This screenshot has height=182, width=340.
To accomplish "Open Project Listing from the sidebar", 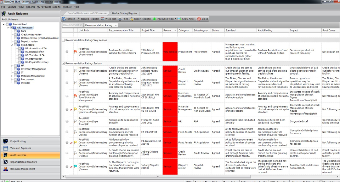I will tap(18, 141).
